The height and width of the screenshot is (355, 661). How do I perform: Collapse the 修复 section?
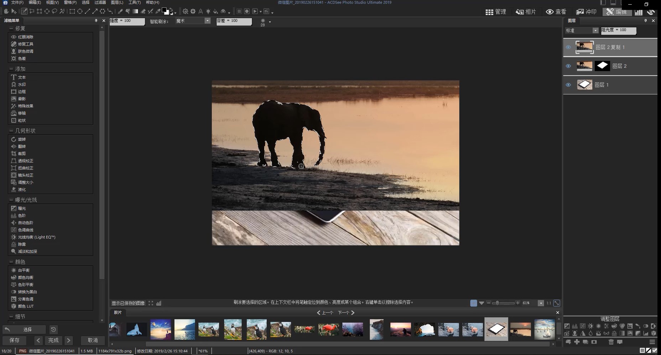(x=11, y=28)
